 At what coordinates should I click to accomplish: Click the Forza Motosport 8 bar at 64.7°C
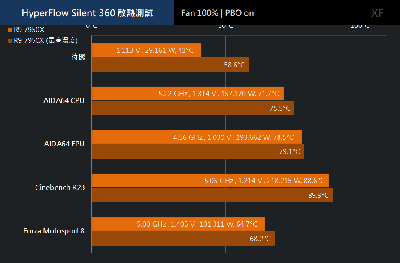178,224
